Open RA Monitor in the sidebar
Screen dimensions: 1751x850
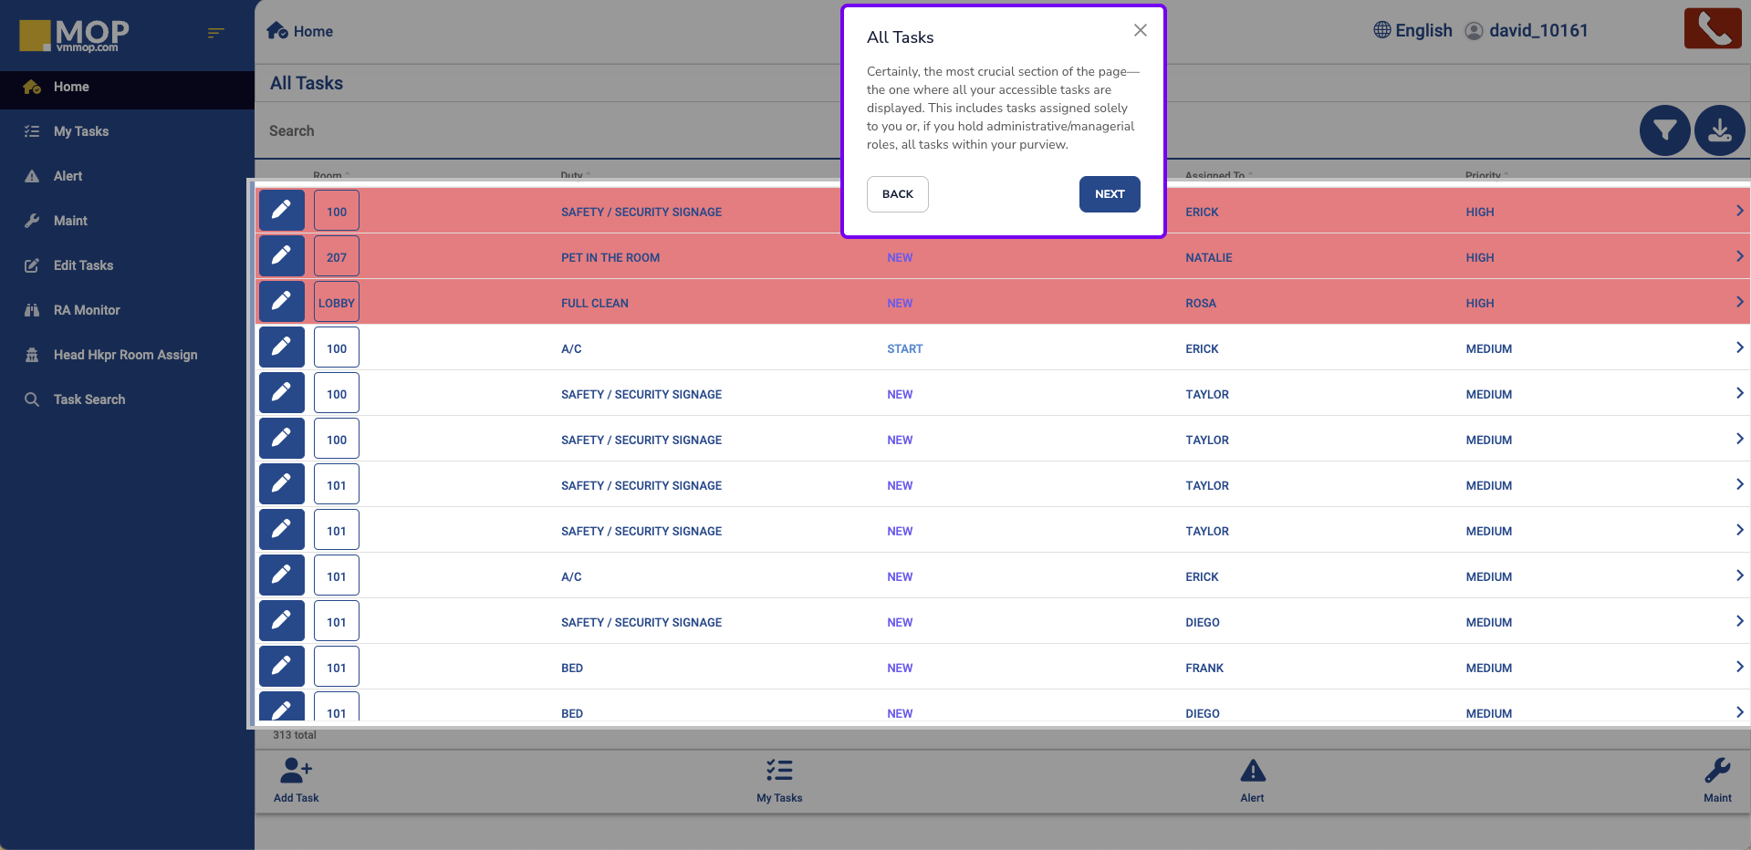87,310
